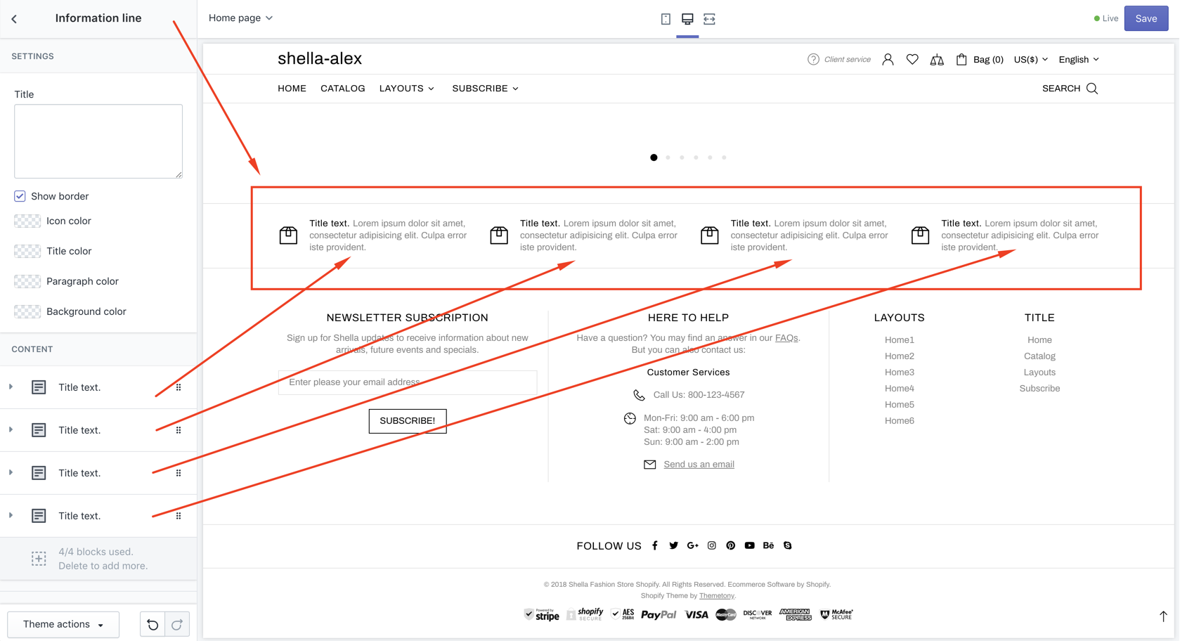Viewport: 1180px width, 641px height.
Task: Open the English language dropdown
Action: (1078, 60)
